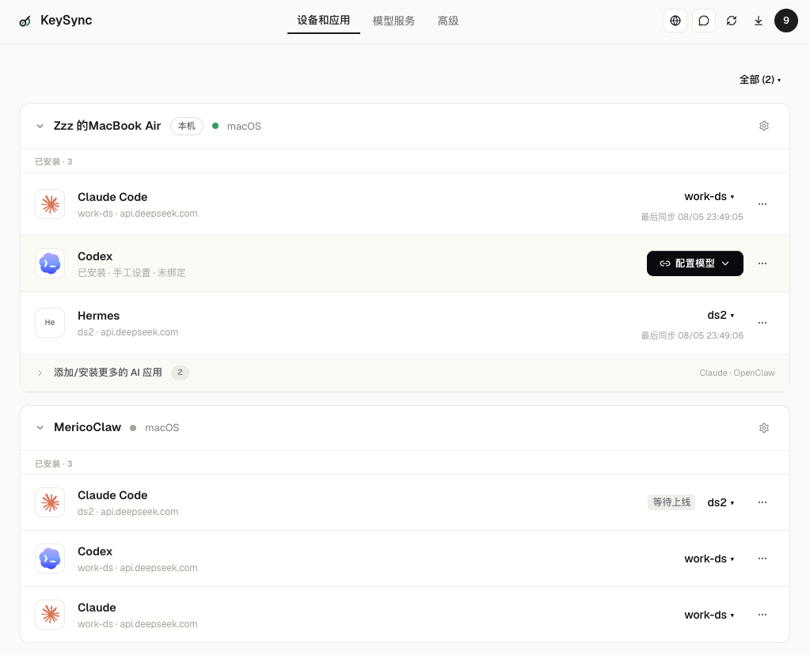The image size is (810, 655).
Task: Click '已安装 · 3' label under MericoClaw
Action: [54, 464]
